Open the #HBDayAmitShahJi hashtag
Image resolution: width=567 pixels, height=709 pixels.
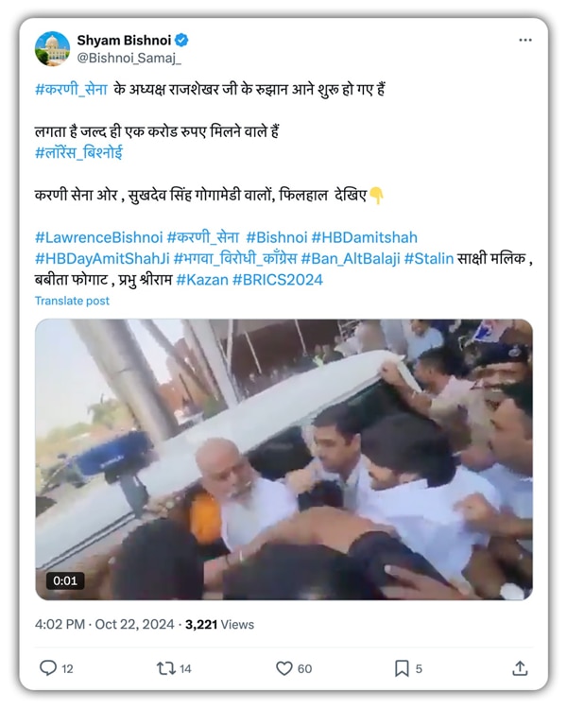click(102, 259)
